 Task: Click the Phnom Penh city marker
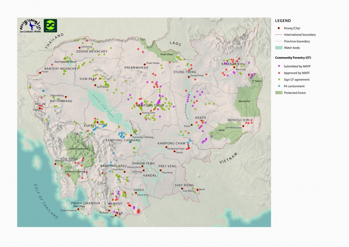click(x=142, y=167)
